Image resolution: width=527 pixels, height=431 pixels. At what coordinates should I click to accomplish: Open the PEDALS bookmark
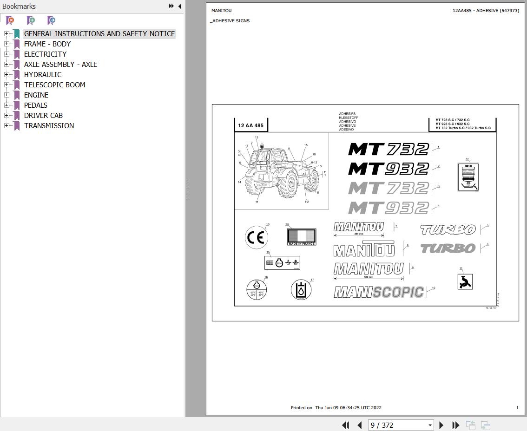pos(36,105)
